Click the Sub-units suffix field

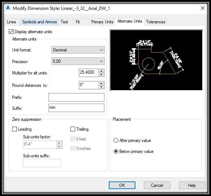(x=42, y=163)
